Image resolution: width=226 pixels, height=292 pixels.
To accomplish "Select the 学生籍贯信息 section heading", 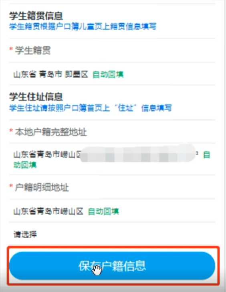I will [36, 16].
